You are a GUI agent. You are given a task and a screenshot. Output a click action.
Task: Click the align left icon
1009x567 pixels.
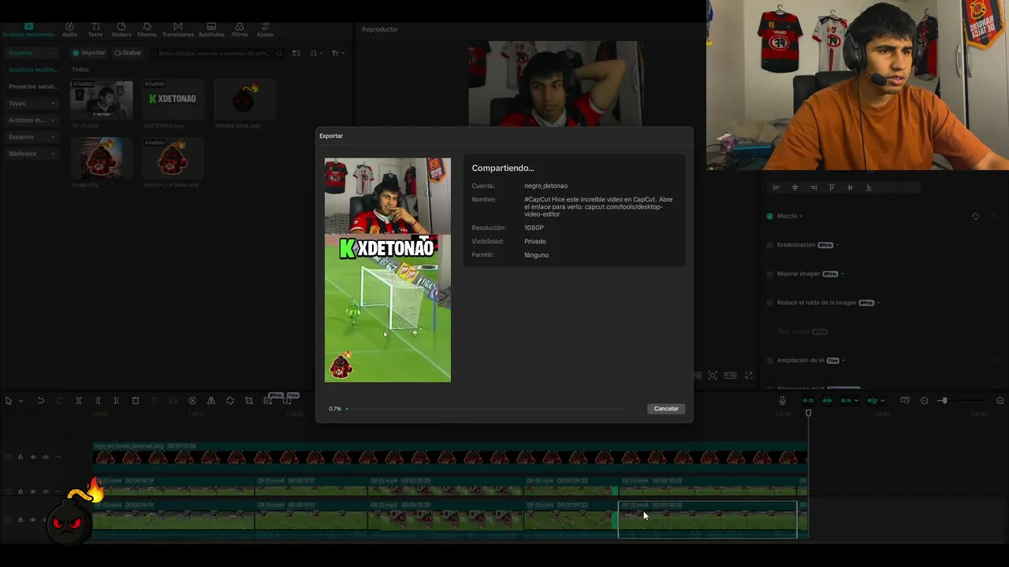(x=776, y=187)
